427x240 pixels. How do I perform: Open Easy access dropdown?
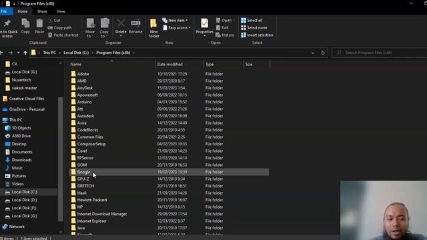pos(177,28)
